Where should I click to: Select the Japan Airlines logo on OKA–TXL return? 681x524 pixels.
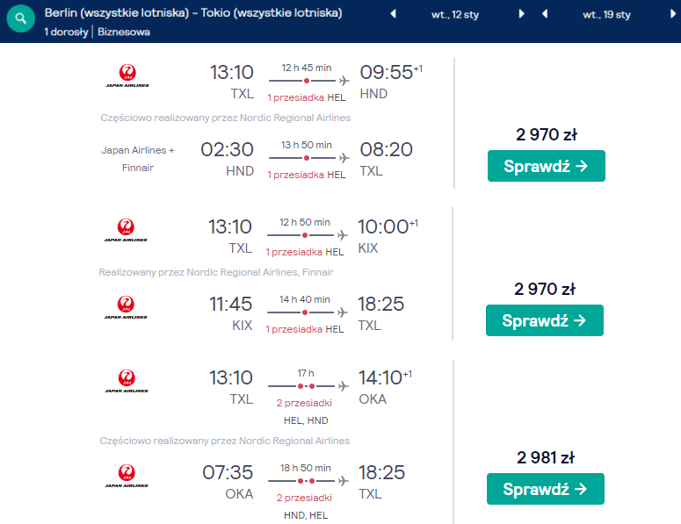click(127, 476)
